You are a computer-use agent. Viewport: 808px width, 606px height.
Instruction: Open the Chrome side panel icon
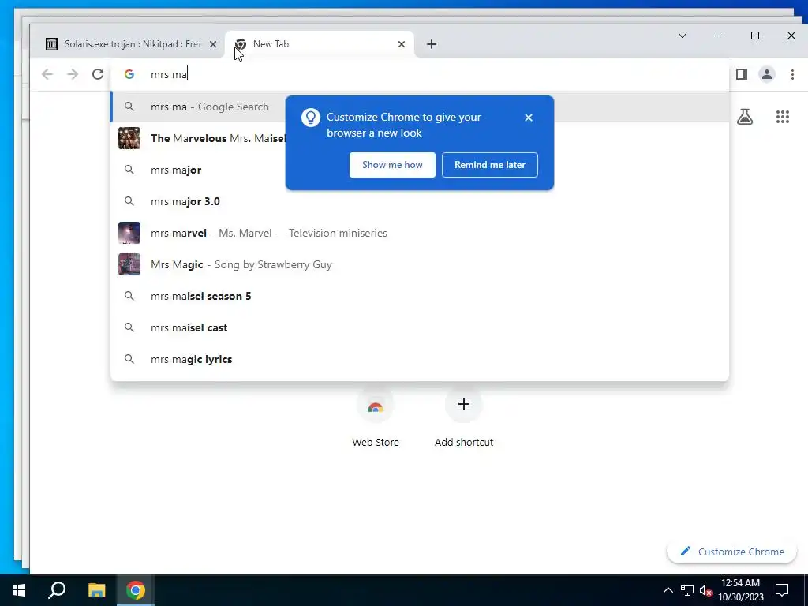pyautogui.click(x=742, y=74)
